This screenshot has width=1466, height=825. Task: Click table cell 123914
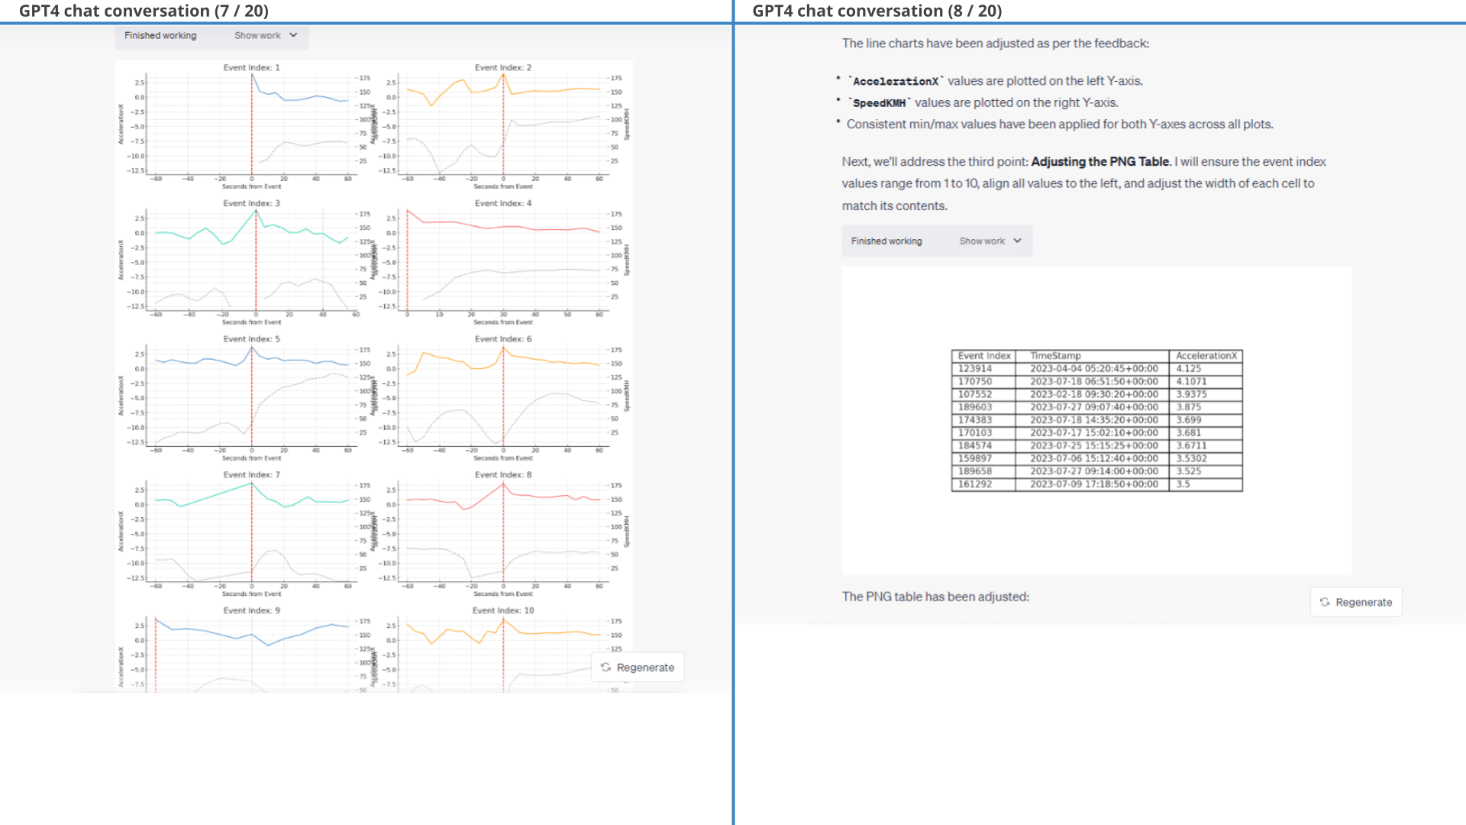(x=983, y=369)
